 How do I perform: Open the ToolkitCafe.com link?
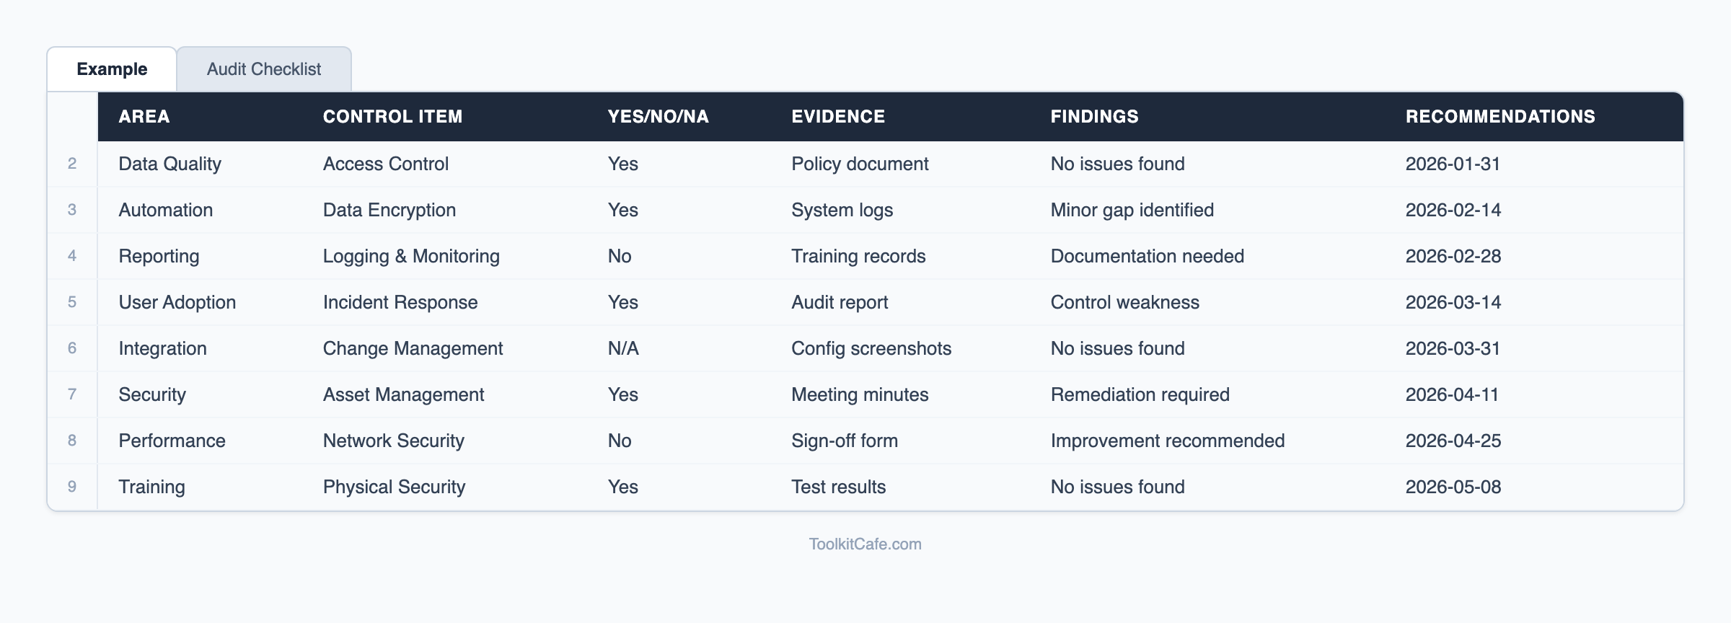click(x=865, y=544)
